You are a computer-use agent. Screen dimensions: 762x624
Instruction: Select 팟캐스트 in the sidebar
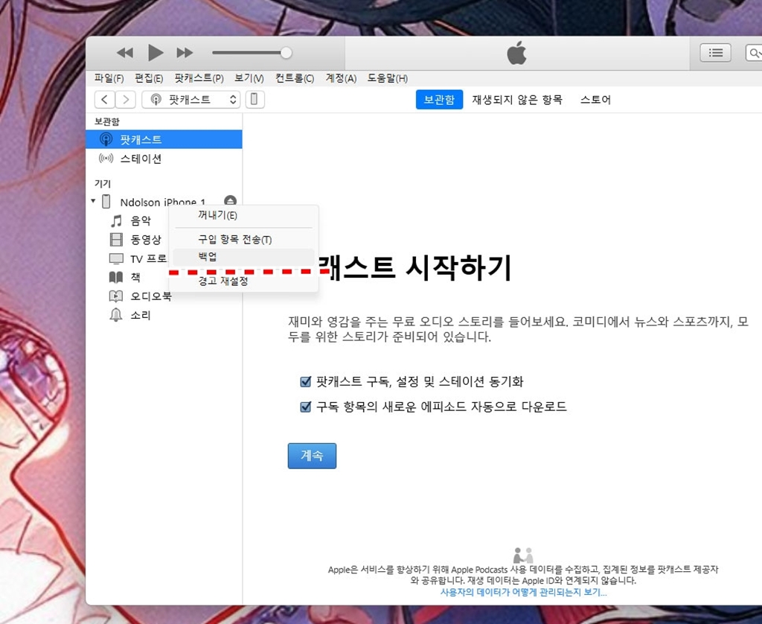(164, 139)
